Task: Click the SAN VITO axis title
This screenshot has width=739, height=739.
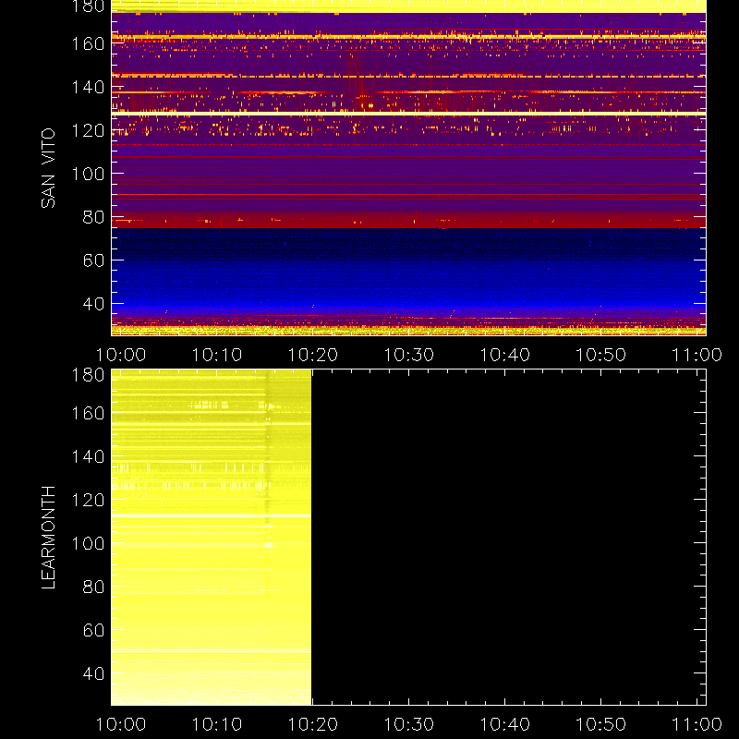Action: tap(48, 168)
